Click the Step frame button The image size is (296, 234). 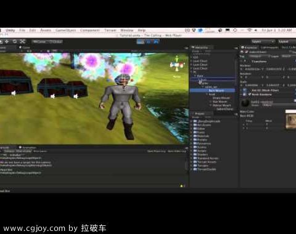click(156, 42)
